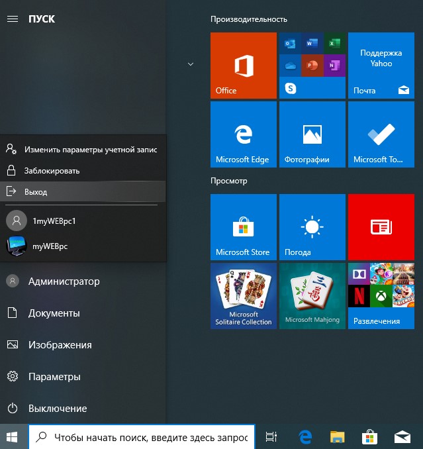This screenshot has width=423, height=449.
Task: Choose Заблокировать to lock the PC
Action: pyautogui.click(x=83, y=171)
